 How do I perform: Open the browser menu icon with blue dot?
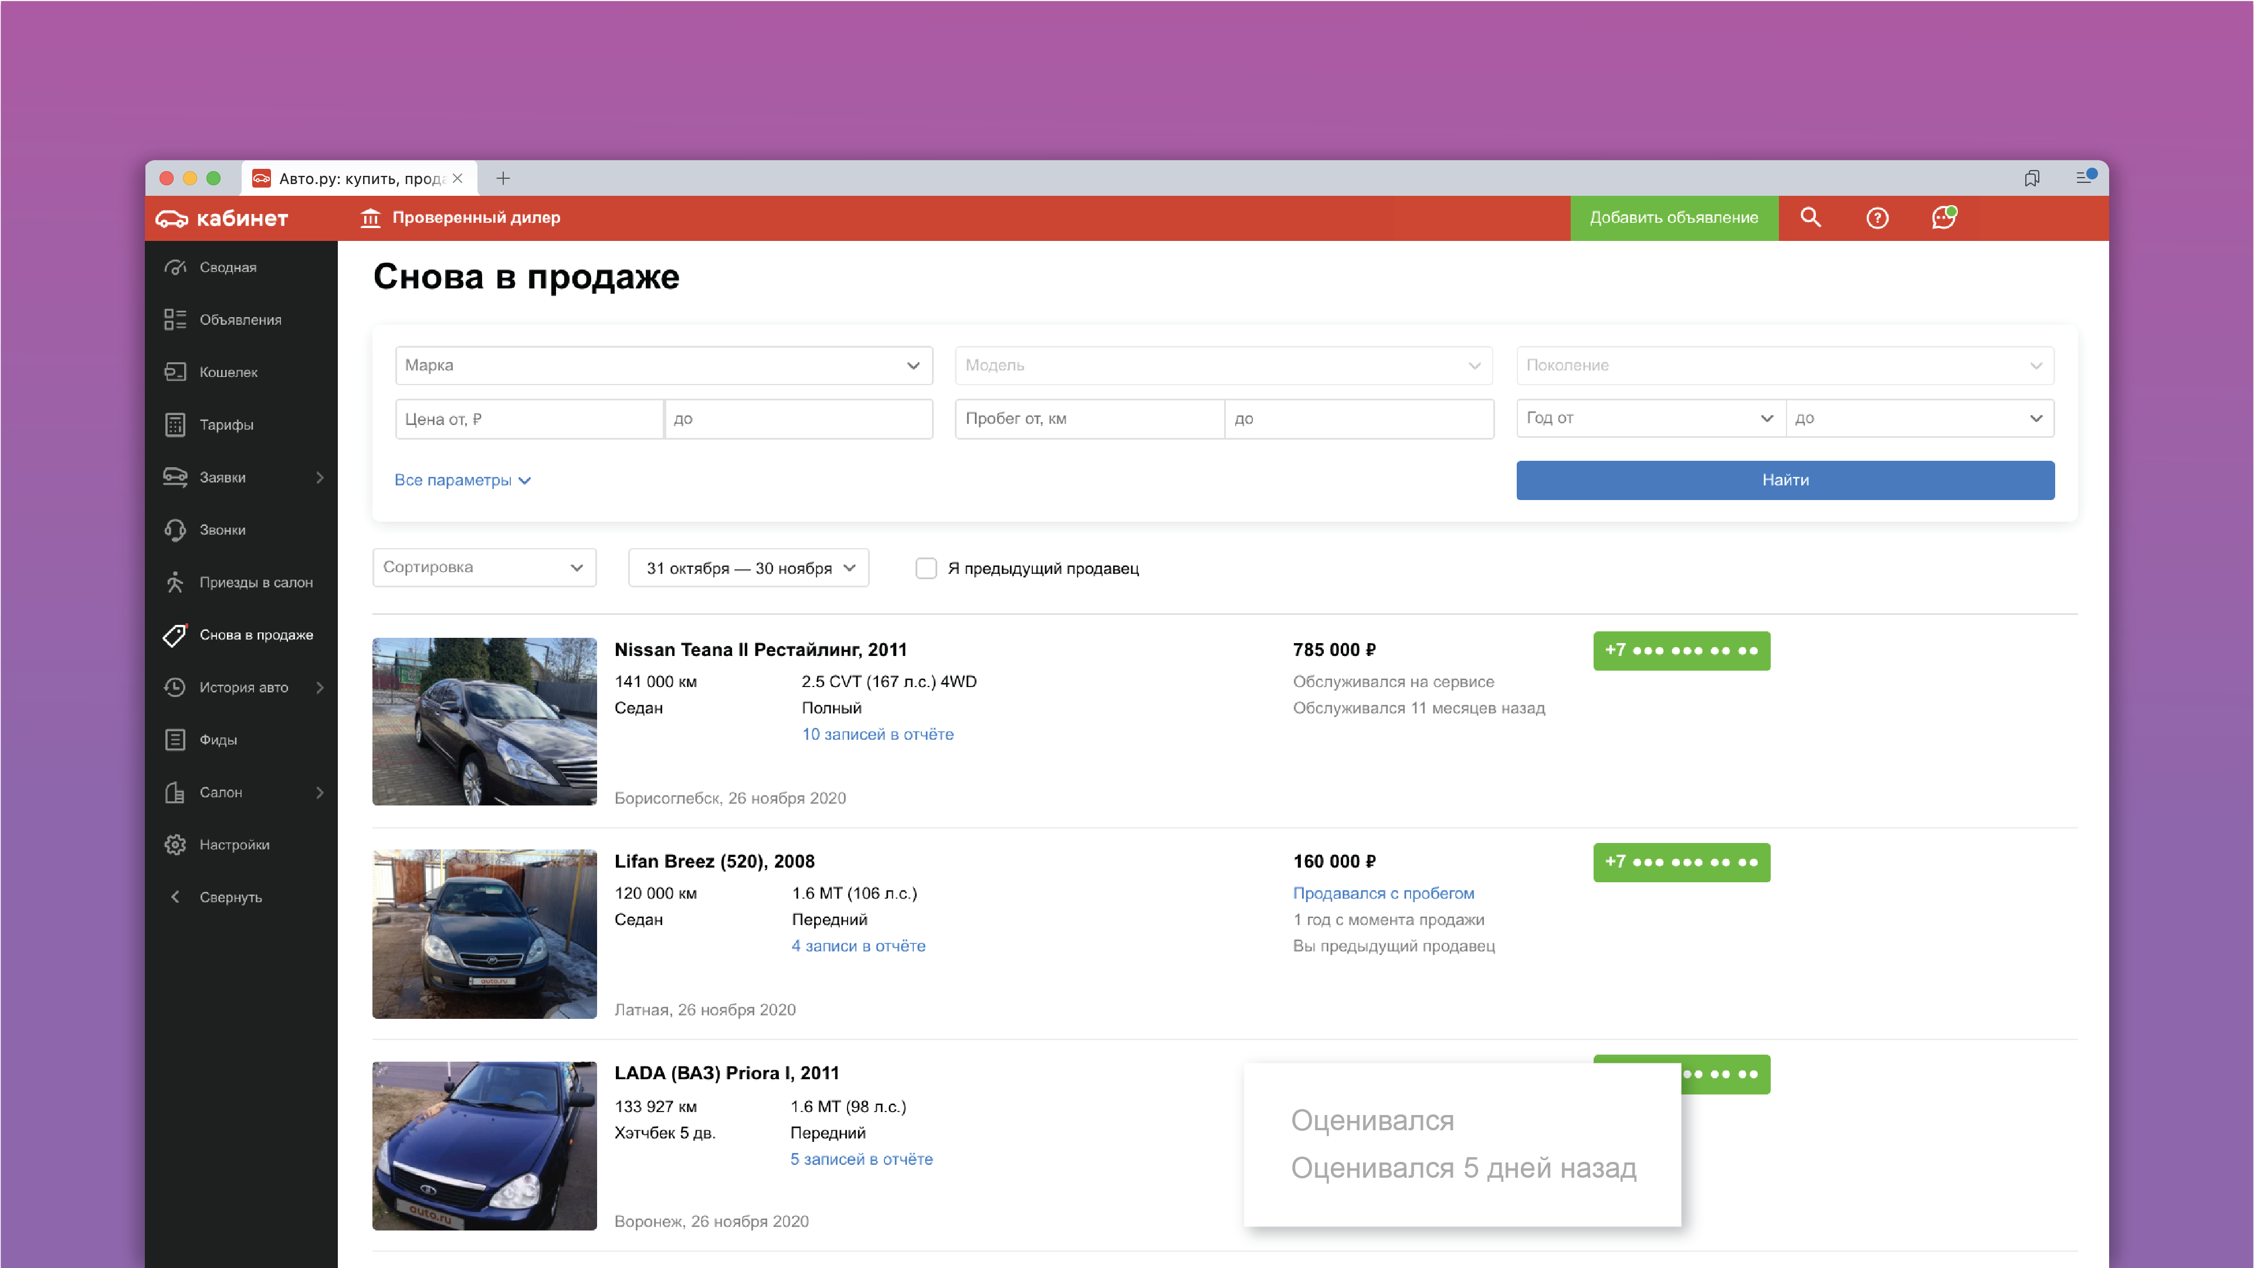(2086, 178)
